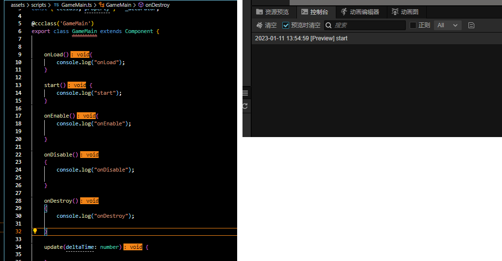
Task: Click line number 32 in the gutter
Action: (18, 231)
